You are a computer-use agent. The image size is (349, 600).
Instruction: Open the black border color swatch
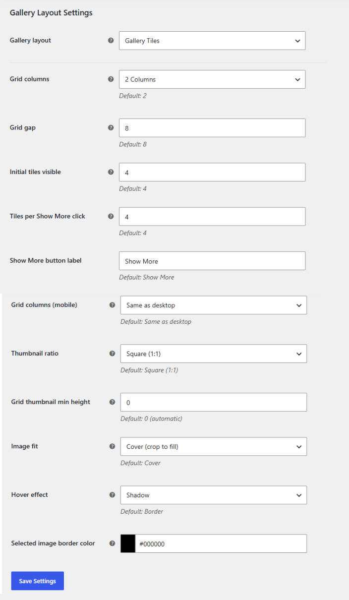point(128,543)
